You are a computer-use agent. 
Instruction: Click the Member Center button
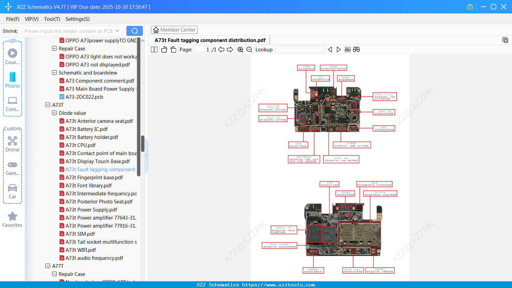[x=174, y=30]
